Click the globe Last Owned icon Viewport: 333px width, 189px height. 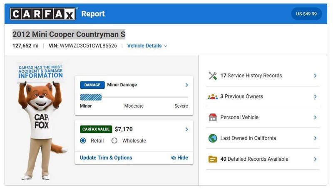point(213,138)
